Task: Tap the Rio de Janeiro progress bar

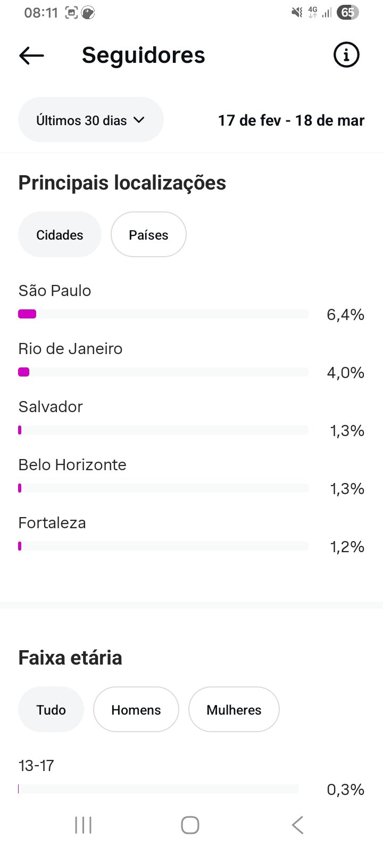Action: click(x=163, y=372)
